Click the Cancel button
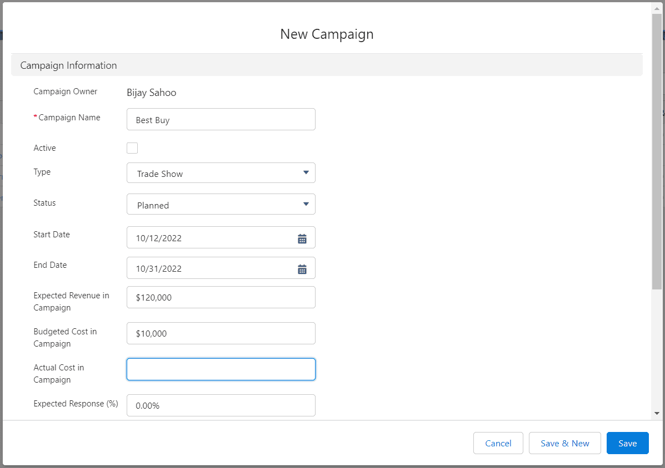This screenshot has height=468, width=665. [x=498, y=443]
